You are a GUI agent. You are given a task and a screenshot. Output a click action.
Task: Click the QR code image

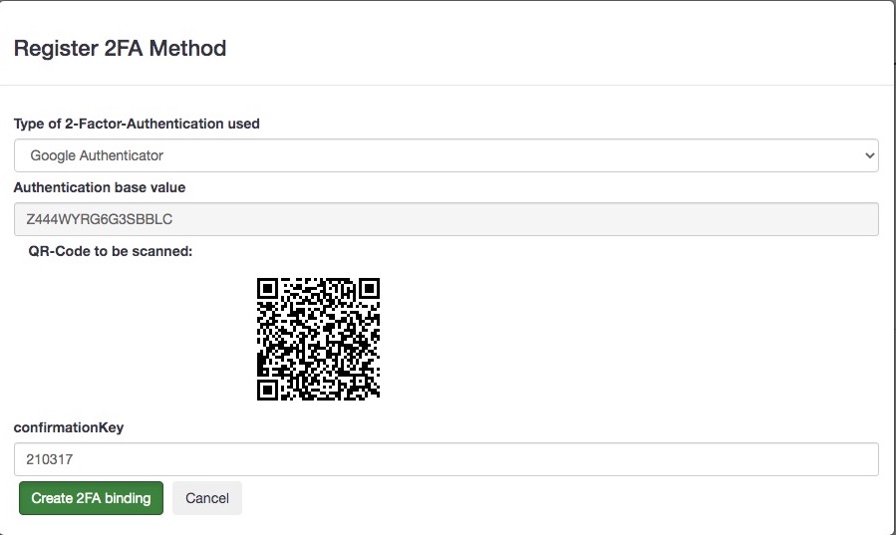coord(319,339)
